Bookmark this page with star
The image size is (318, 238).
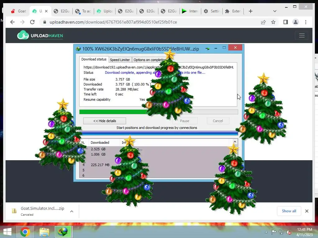273,22
